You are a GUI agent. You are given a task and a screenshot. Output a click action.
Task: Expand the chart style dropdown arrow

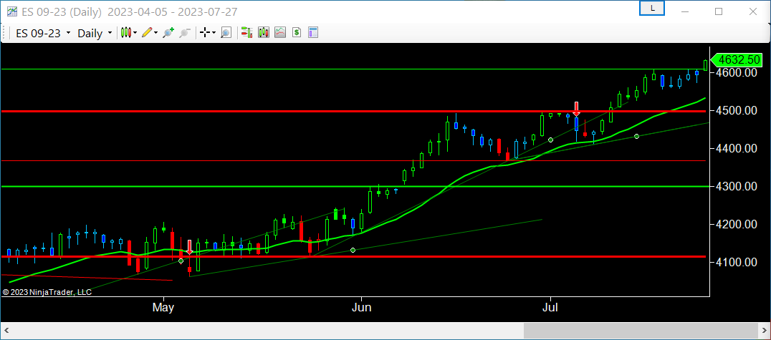(135, 33)
